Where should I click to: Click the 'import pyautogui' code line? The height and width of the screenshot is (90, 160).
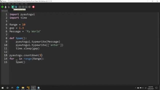(x=22, y=14)
